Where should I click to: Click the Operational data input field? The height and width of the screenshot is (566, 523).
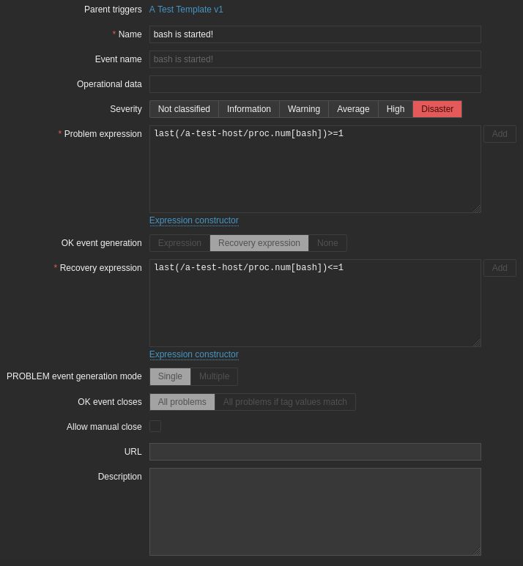(315, 84)
